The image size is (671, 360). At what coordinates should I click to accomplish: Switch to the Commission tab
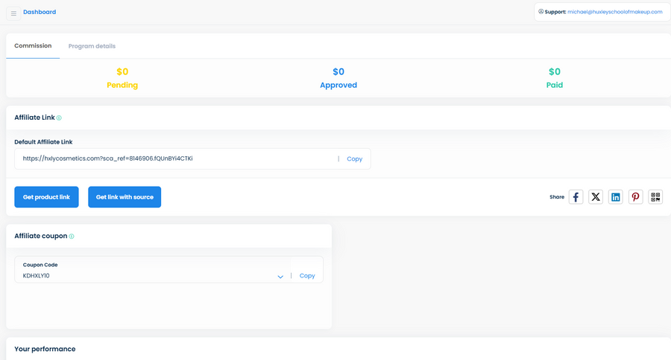(x=33, y=45)
